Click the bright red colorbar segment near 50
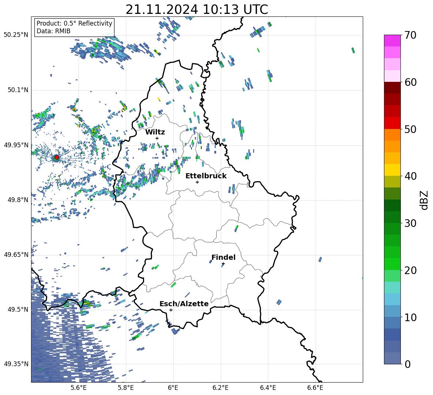 click(x=392, y=123)
